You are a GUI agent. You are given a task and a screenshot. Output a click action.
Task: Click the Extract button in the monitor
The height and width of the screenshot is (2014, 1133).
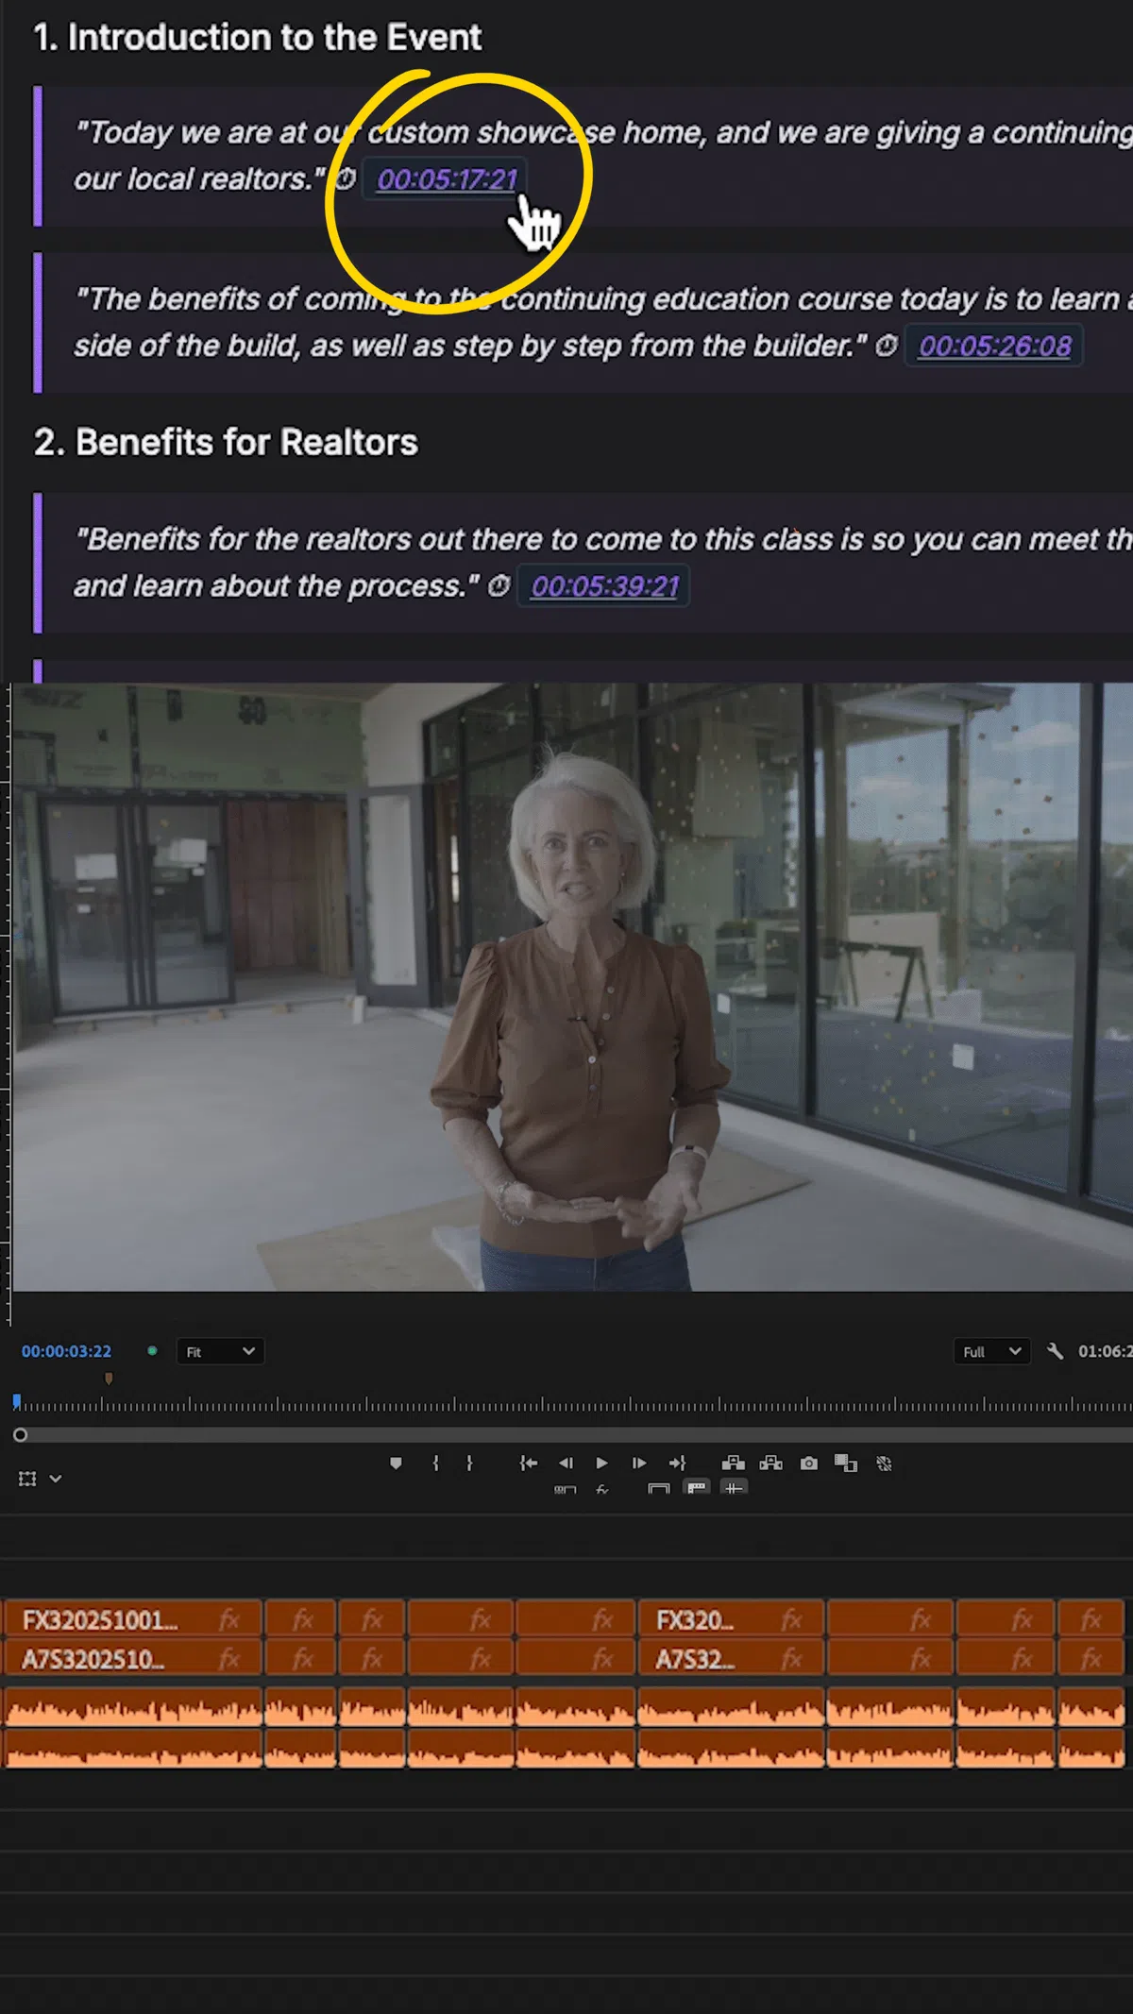tap(771, 1463)
